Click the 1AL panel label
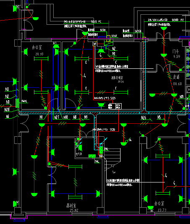 coord(97,161)
